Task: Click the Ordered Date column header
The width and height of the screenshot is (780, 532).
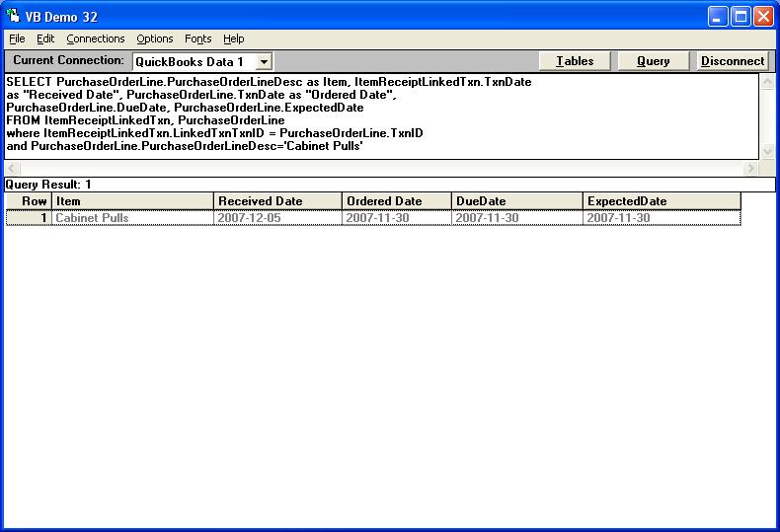Action: [396, 201]
